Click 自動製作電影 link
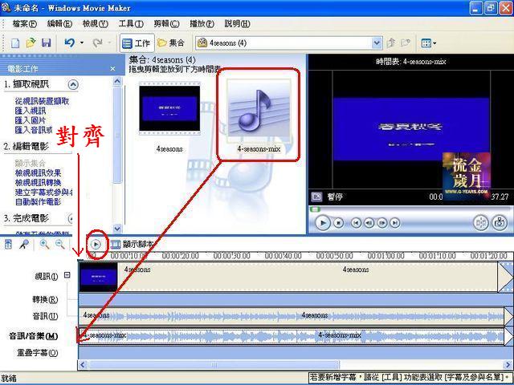 [x=38, y=201]
